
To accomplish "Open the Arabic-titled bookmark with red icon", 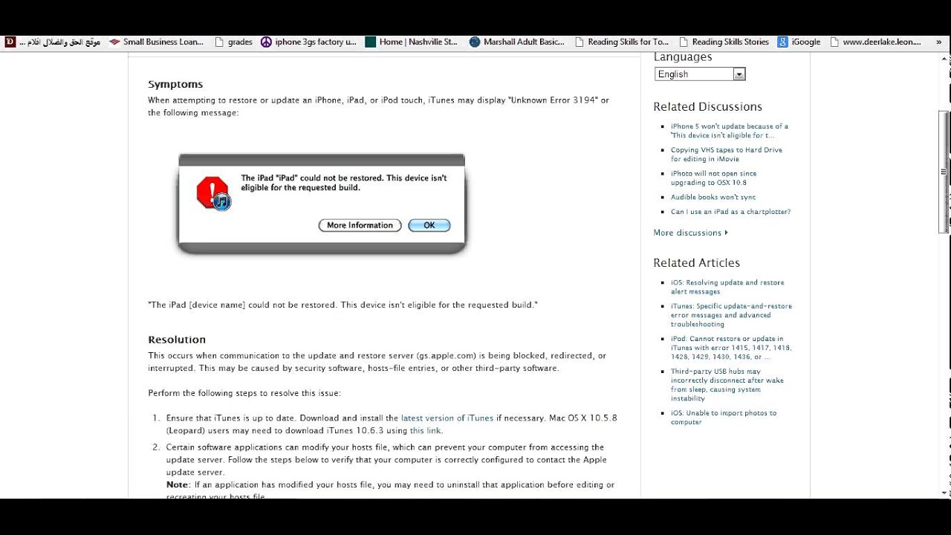I will [53, 42].
